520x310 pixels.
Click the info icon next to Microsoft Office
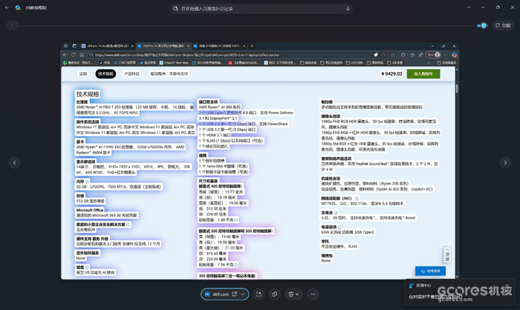click(106, 210)
